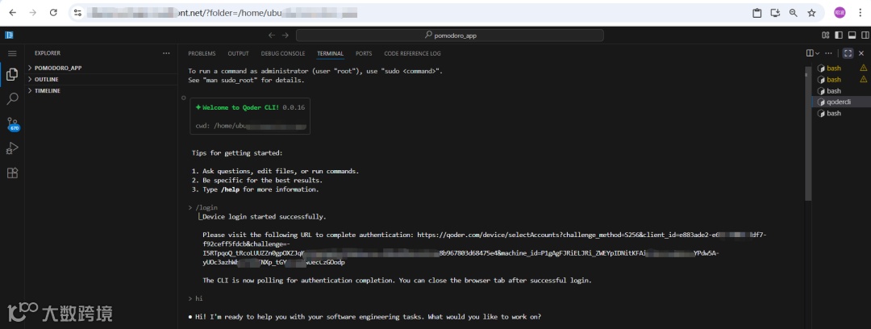Image resolution: width=871 pixels, height=329 pixels.
Task: Select the qodercli terminal entry
Action: pyautogui.click(x=841, y=102)
